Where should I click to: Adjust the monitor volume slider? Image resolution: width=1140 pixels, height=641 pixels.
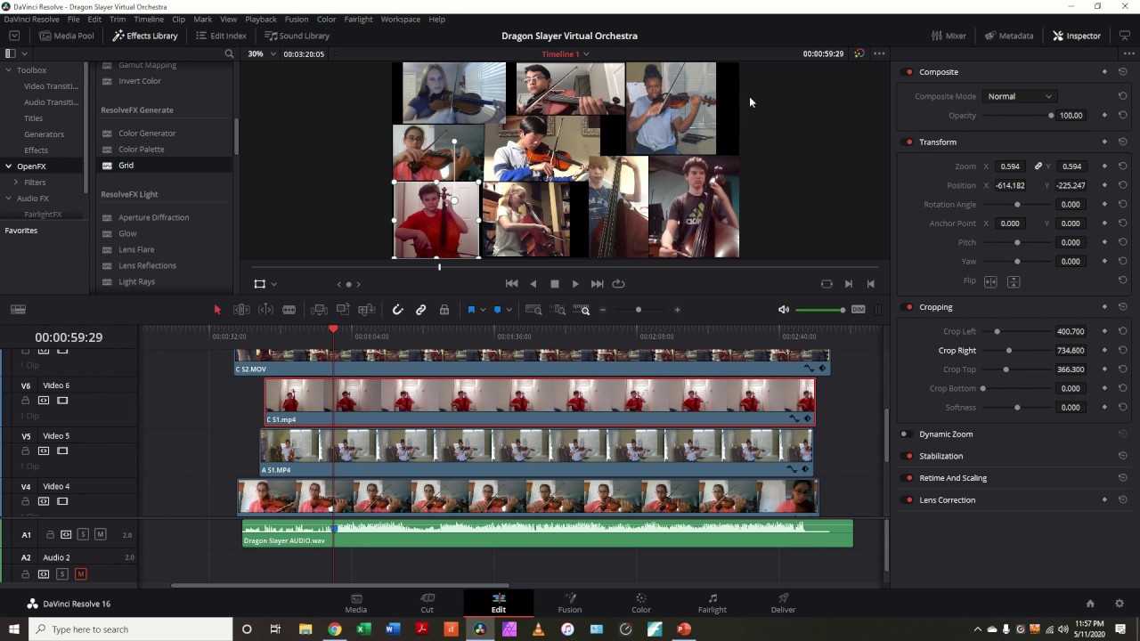pyautogui.click(x=820, y=310)
